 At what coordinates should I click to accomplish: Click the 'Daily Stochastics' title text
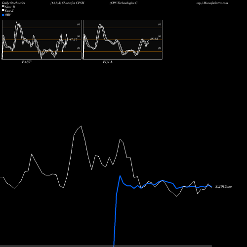point(13,3)
